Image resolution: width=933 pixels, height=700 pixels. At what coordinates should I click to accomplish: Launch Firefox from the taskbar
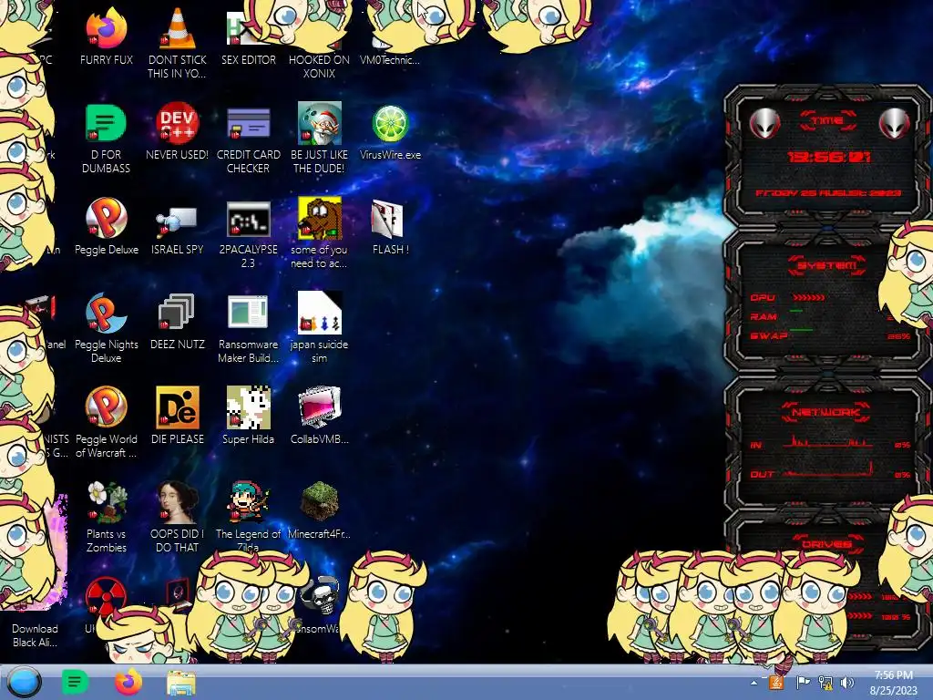tap(128, 682)
